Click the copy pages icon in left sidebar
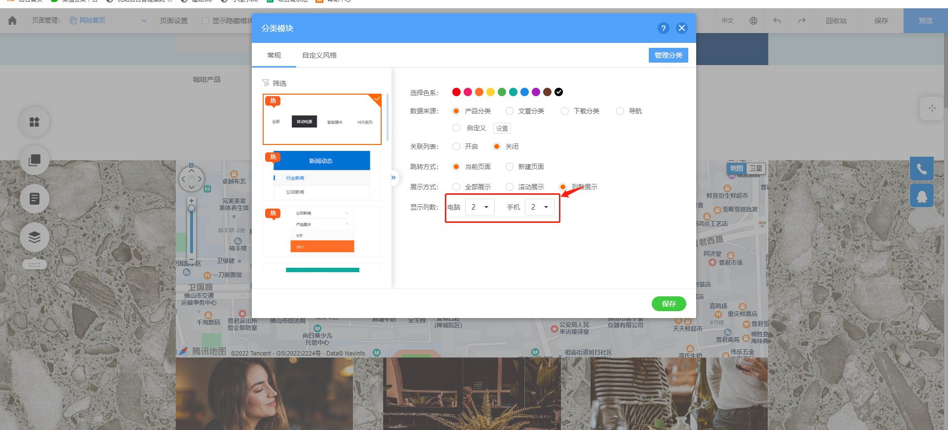The width and height of the screenshot is (948, 430). pos(35,160)
